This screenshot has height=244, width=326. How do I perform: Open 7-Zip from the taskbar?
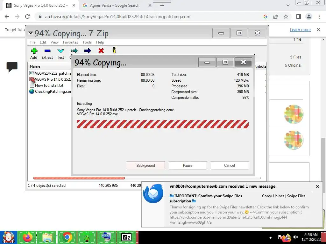pyautogui.click(x=126, y=237)
